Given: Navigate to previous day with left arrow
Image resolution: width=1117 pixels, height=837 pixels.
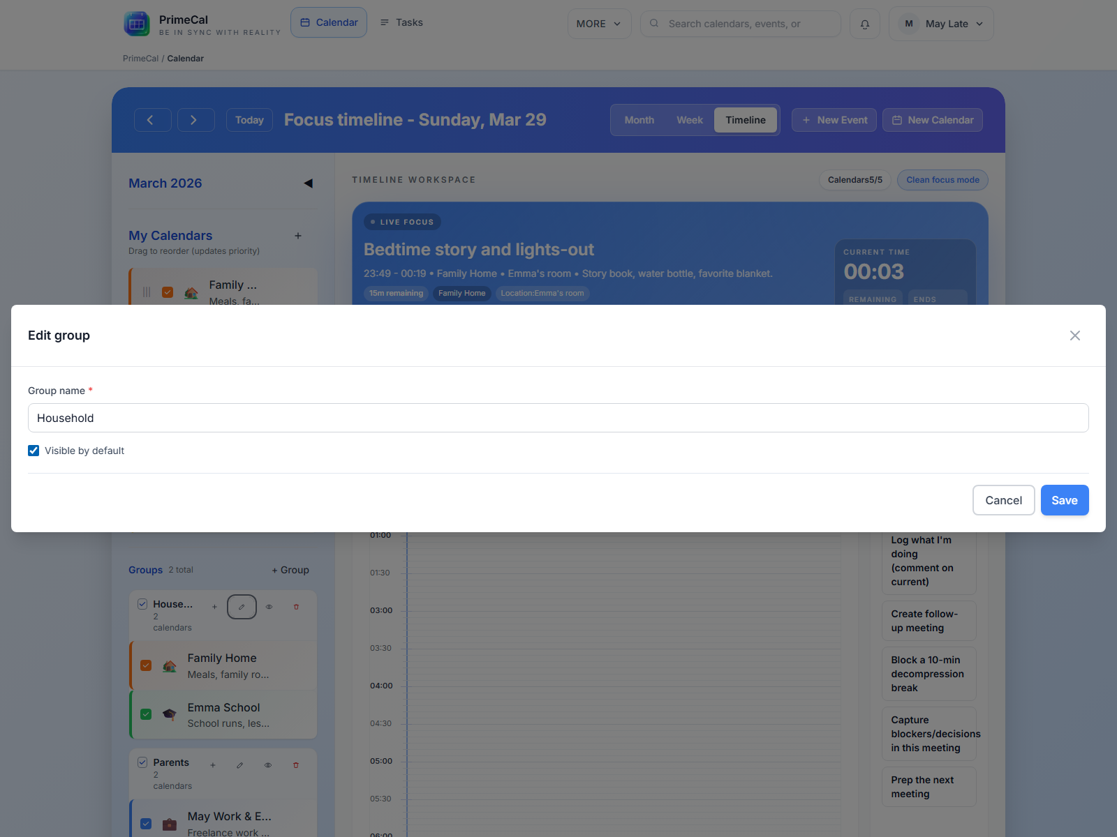Looking at the screenshot, I should point(152,119).
